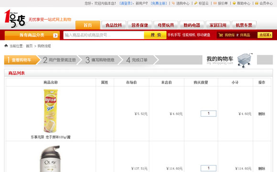Click 购物车 2 件商品 text
Screen dimensions: 277x172
pos(237,35)
